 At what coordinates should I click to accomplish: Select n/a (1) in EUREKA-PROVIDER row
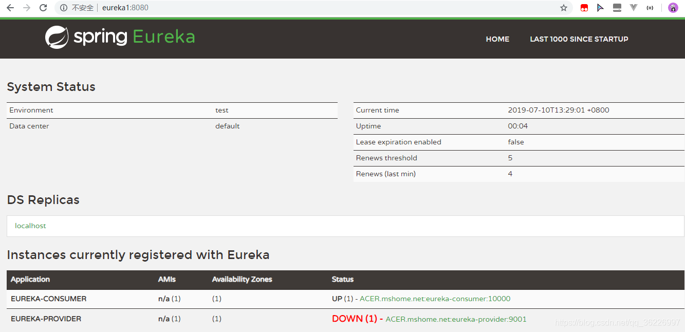point(170,319)
